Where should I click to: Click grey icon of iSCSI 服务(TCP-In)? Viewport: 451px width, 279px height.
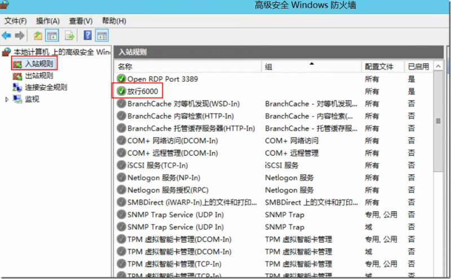pyautogui.click(x=121, y=165)
